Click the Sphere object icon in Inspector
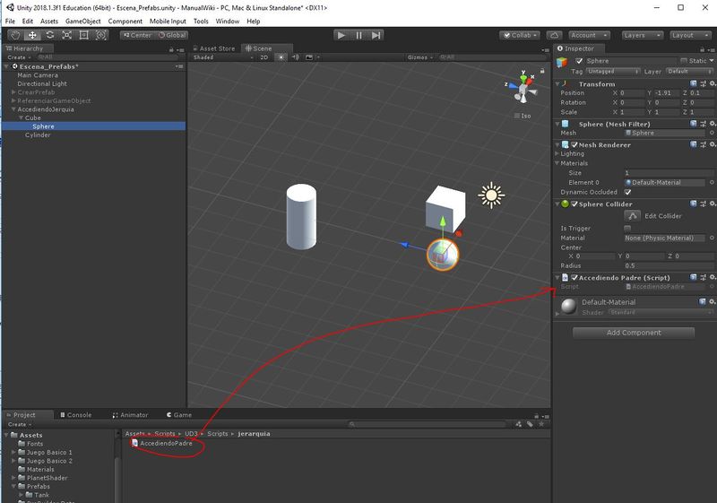This screenshot has height=503, width=717. tap(562, 61)
